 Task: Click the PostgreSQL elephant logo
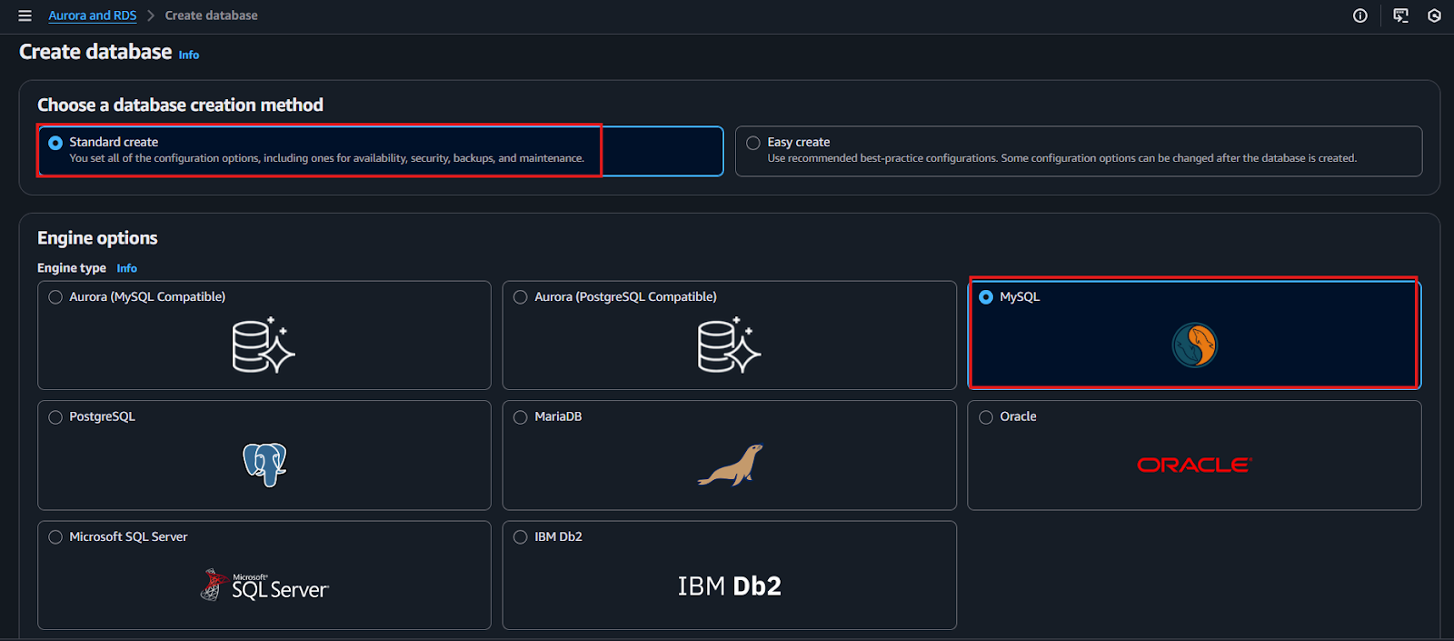point(264,465)
